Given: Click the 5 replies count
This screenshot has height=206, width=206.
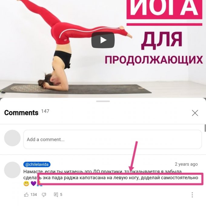Looking at the screenshot, I should point(61,194).
